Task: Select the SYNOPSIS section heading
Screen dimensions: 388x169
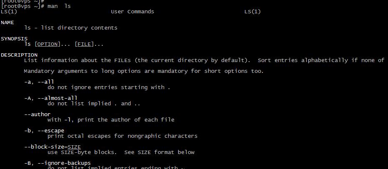Action: pyautogui.click(x=14, y=39)
